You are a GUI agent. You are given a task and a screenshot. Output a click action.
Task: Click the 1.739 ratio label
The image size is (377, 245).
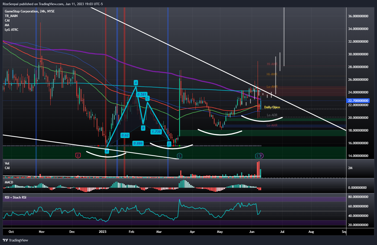[156, 132]
